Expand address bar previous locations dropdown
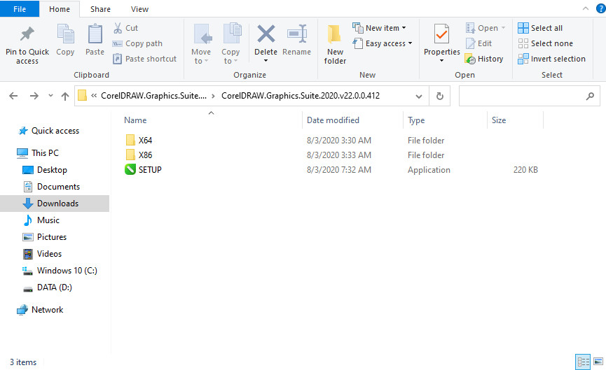 coord(419,96)
